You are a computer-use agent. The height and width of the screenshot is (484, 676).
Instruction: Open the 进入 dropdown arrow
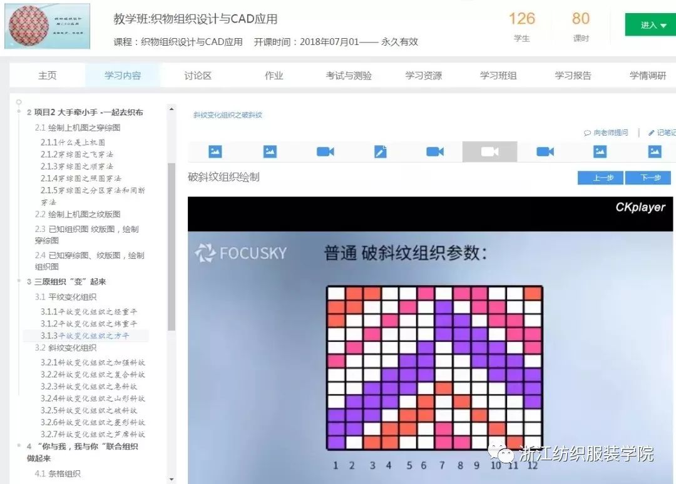point(663,26)
